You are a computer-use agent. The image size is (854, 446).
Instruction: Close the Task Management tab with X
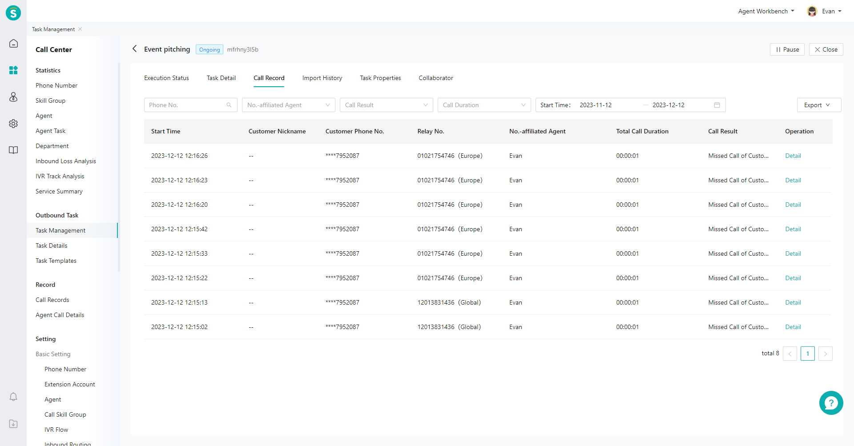[x=80, y=29]
